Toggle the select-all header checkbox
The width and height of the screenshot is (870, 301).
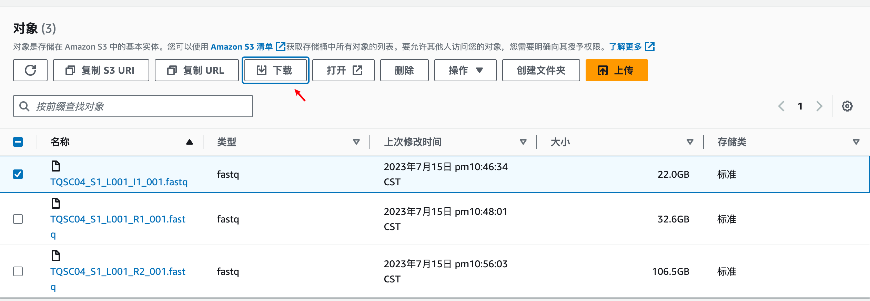[18, 142]
